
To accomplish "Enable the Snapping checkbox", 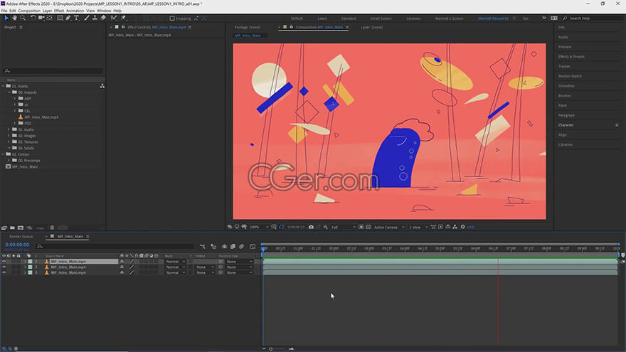I will pyautogui.click(x=172, y=18).
